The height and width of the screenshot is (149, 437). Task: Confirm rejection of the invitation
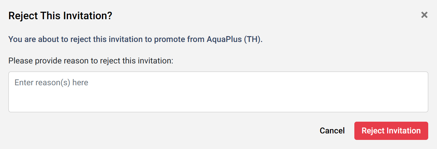391,131
